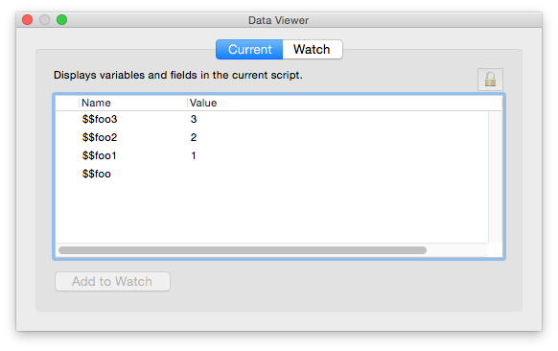Click the Data Viewer title bar
Viewport: 558px width, 351px height.
coord(279,20)
